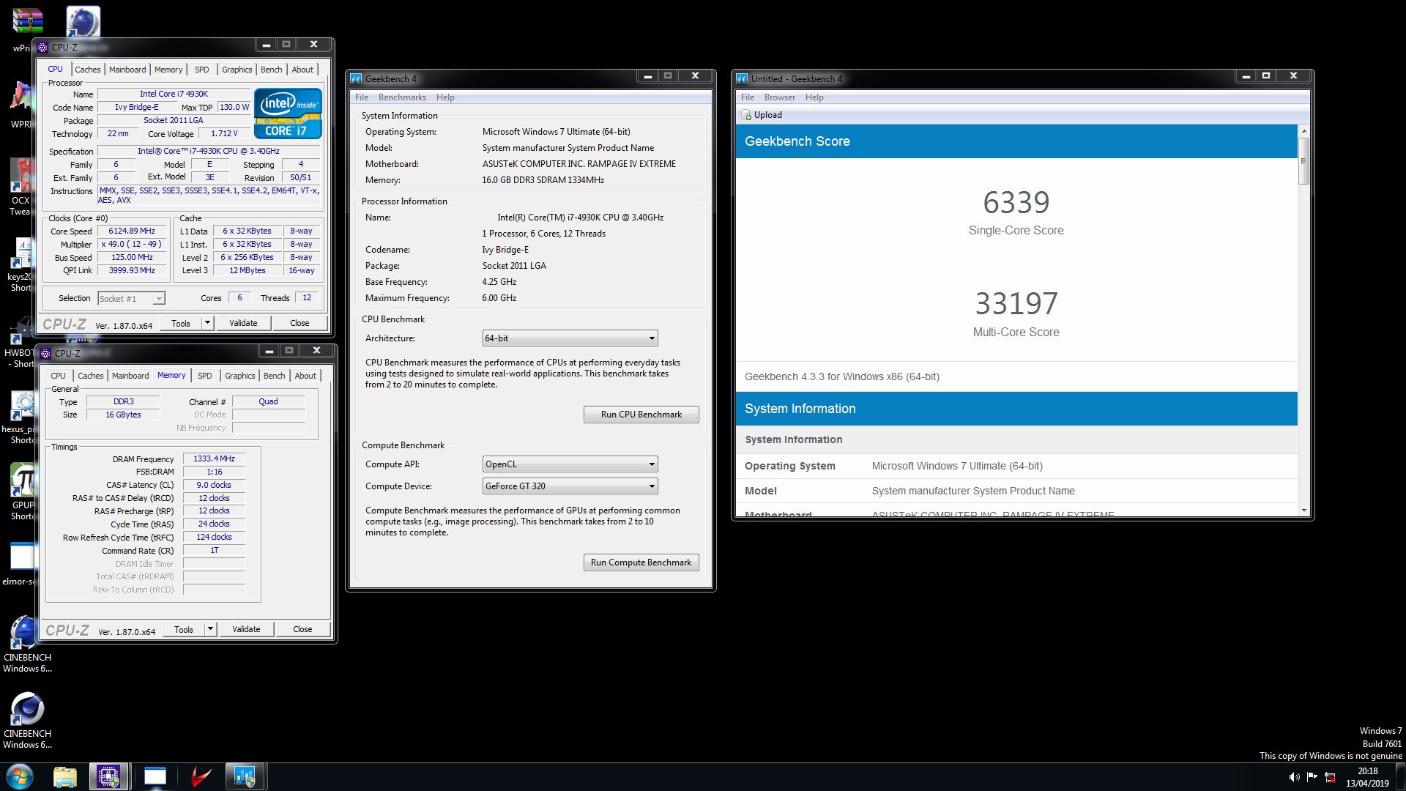The image size is (1406, 791).
Task: Click the CPU-Z title bar icon of top window
Action: click(x=43, y=47)
